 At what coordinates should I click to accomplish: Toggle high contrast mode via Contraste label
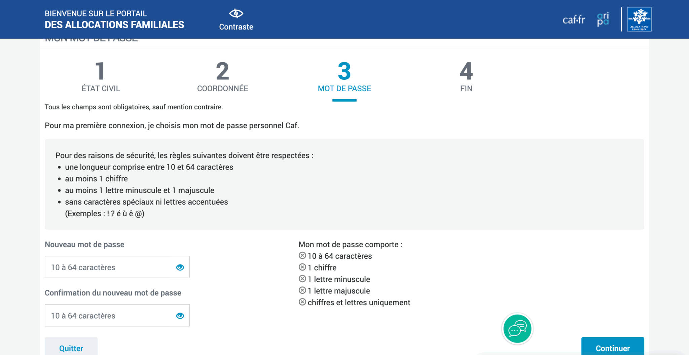[x=236, y=27]
